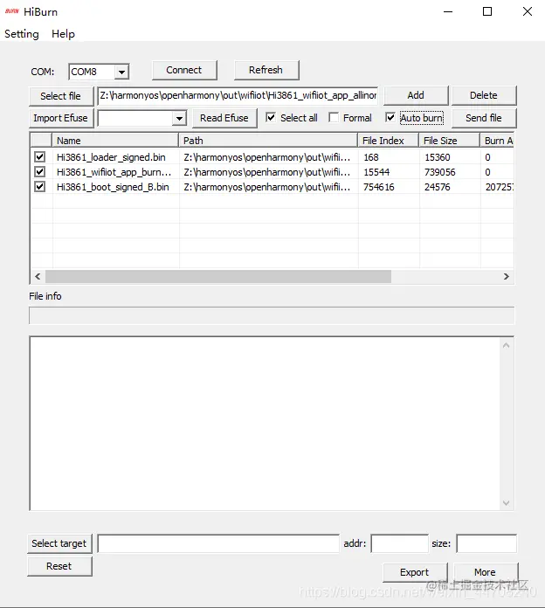Click the table's right scroll arrow
Viewport: 545px width, 608px height.
(x=507, y=276)
